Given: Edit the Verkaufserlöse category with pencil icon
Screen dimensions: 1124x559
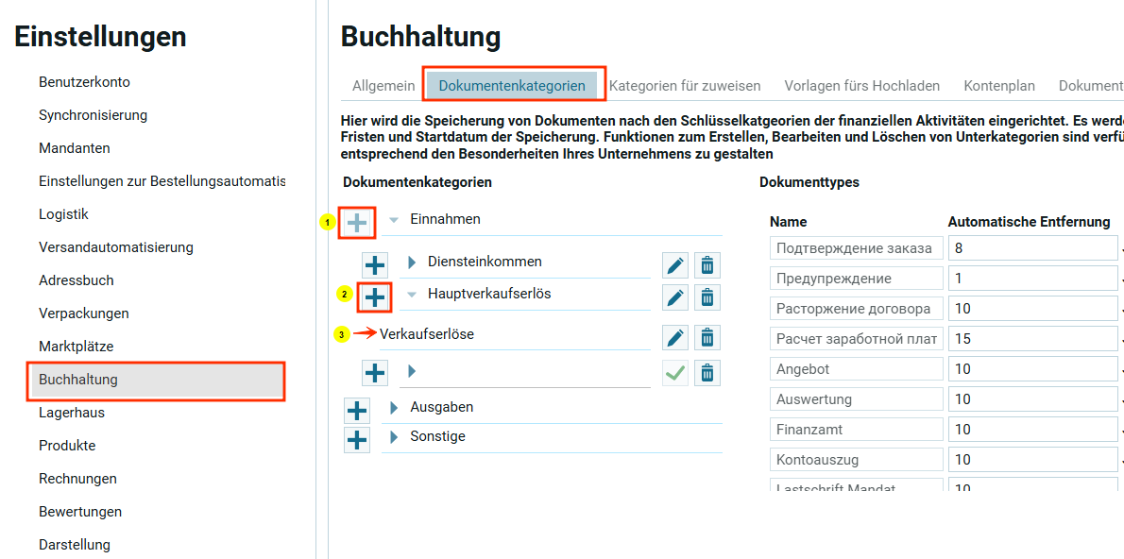Looking at the screenshot, I should 674,337.
